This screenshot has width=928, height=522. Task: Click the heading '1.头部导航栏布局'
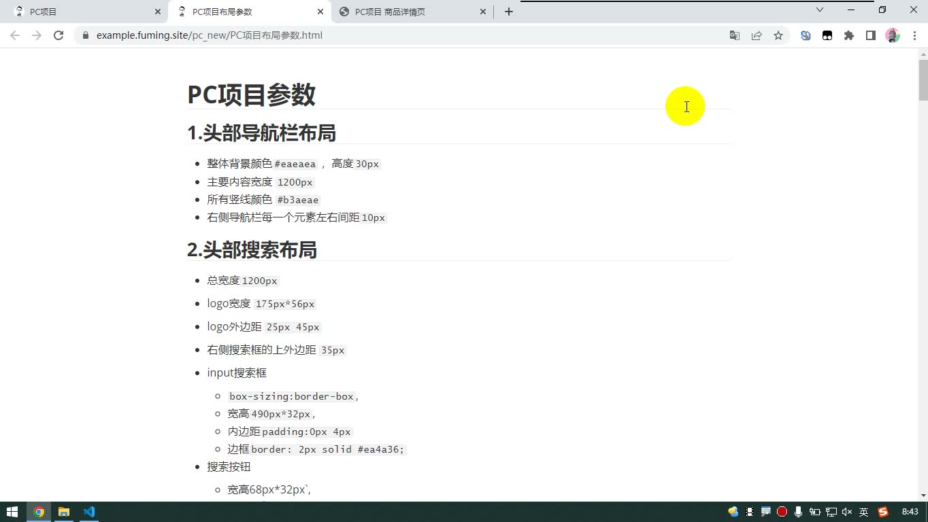coord(261,133)
